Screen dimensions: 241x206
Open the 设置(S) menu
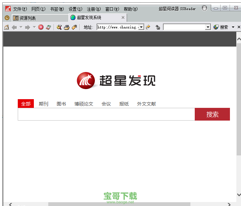click(75, 9)
